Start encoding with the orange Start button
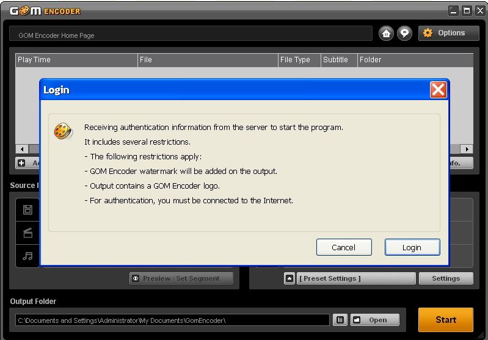Viewport: 488px width, 340px height. (445, 320)
